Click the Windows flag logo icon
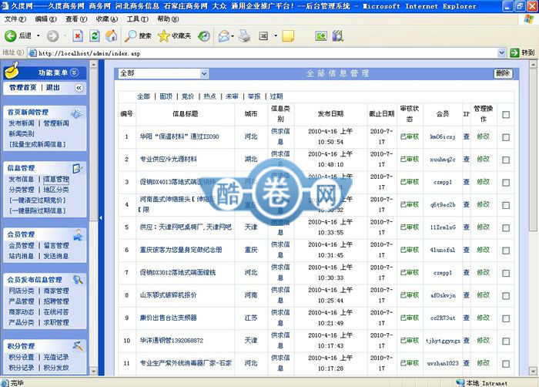This screenshot has height=387, width=539. point(529,19)
